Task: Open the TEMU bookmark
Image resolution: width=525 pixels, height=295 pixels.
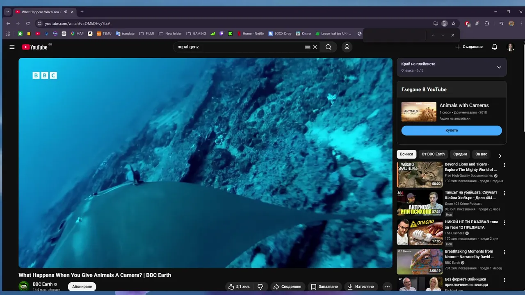Action: click(x=104, y=34)
